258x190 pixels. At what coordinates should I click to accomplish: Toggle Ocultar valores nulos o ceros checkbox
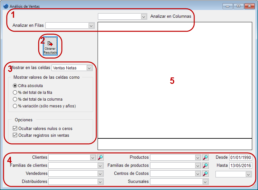click(x=15, y=128)
